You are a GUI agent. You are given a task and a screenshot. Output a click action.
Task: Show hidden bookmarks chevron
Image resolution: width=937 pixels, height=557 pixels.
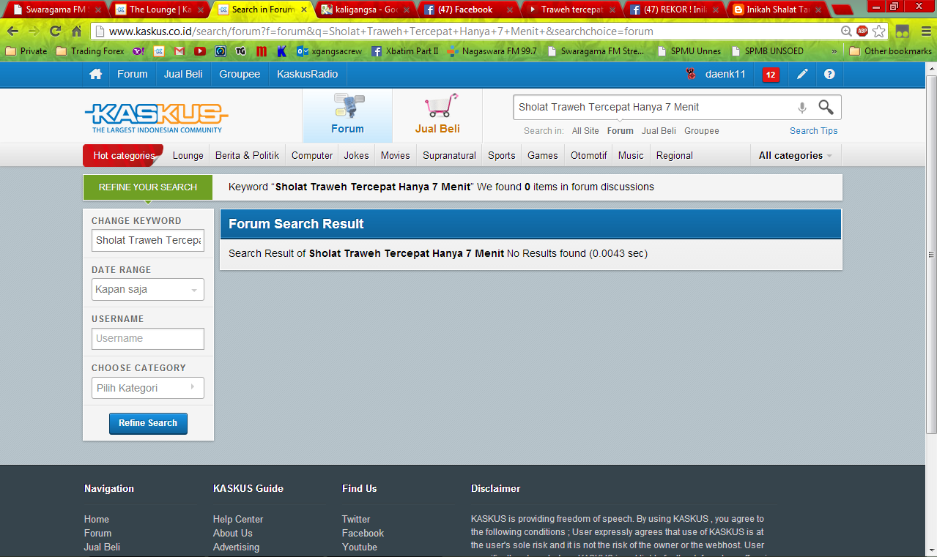point(834,51)
